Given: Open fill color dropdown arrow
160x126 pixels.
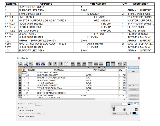Looking at the screenshot, I should pos(138,104).
